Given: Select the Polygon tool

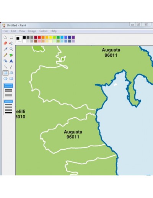Looking at the screenshot, I should (x=11, y=73).
